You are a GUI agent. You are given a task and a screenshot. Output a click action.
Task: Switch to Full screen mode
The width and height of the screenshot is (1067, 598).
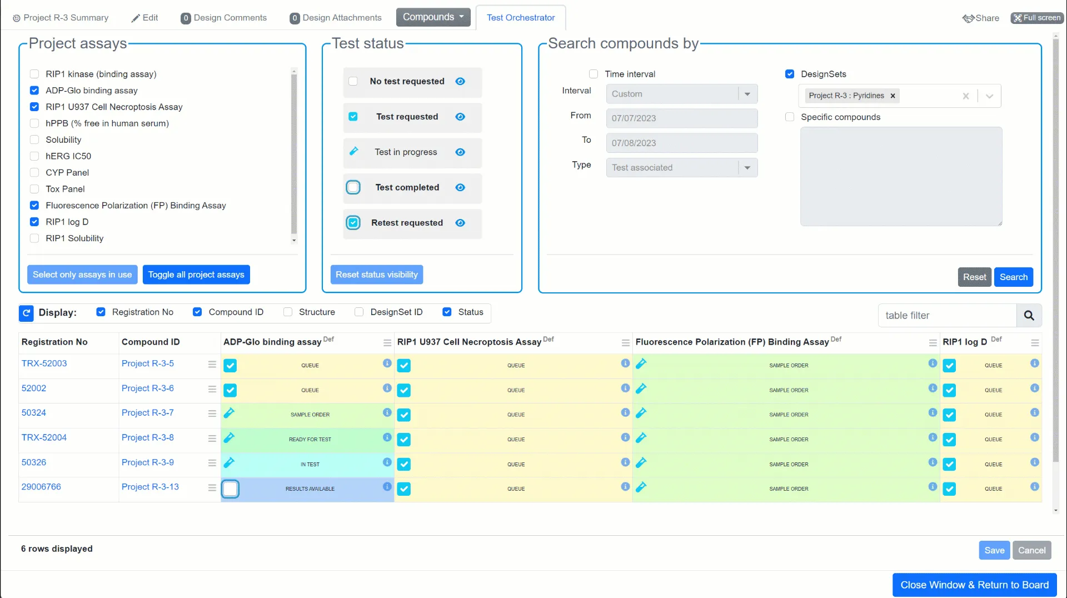pos(1037,18)
